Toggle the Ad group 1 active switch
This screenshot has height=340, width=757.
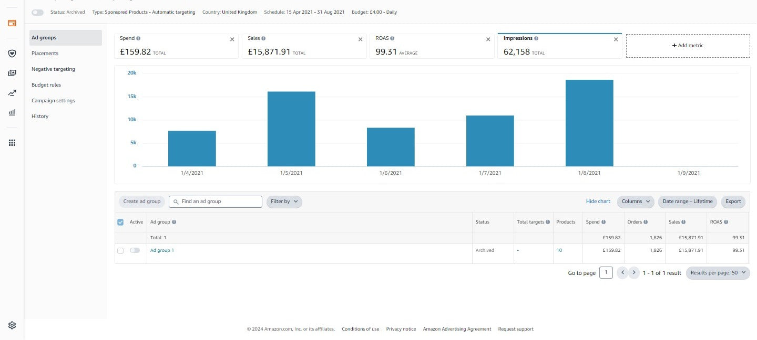tap(135, 250)
